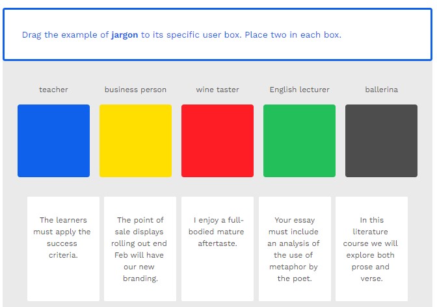The width and height of the screenshot is (437, 307).
Task: Click the blue teacher box
Action: [53, 141]
